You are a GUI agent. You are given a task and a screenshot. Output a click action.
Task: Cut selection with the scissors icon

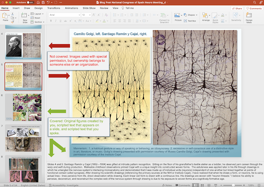pos(12,14)
